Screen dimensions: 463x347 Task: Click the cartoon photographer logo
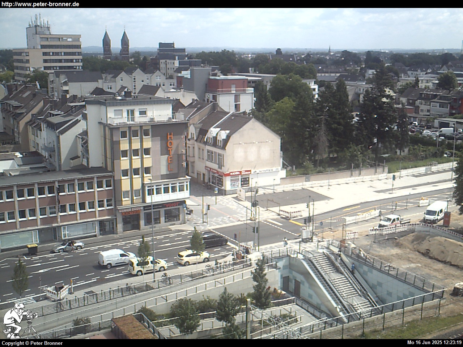pos(20,321)
